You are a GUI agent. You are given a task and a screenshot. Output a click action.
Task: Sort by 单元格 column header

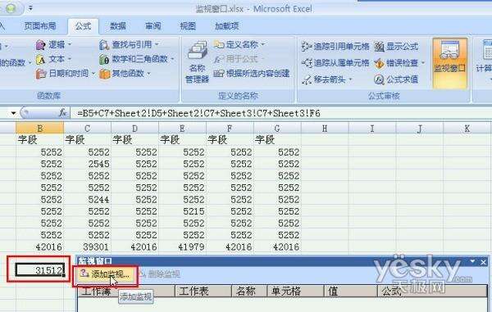[295, 292]
